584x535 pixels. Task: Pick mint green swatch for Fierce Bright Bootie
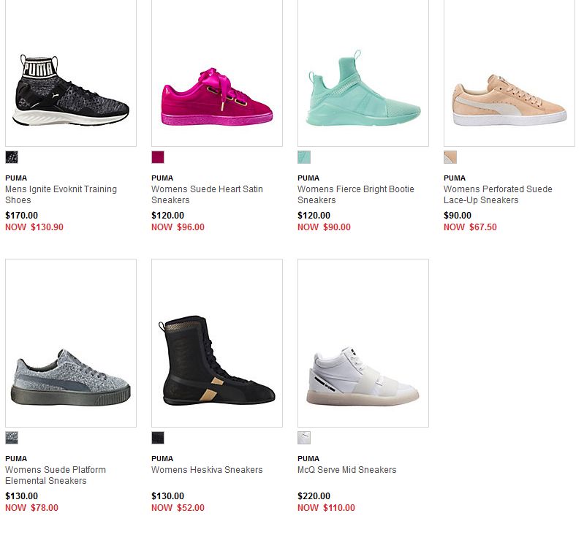click(304, 157)
